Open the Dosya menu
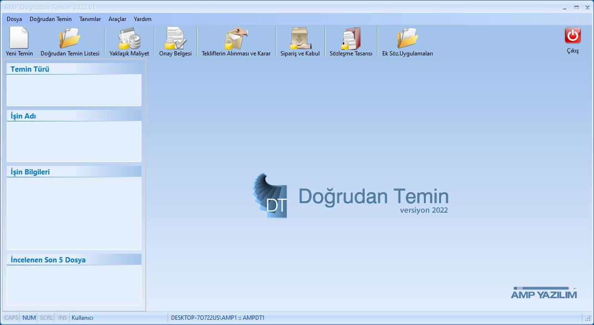This screenshot has width=594, height=325. (14, 19)
